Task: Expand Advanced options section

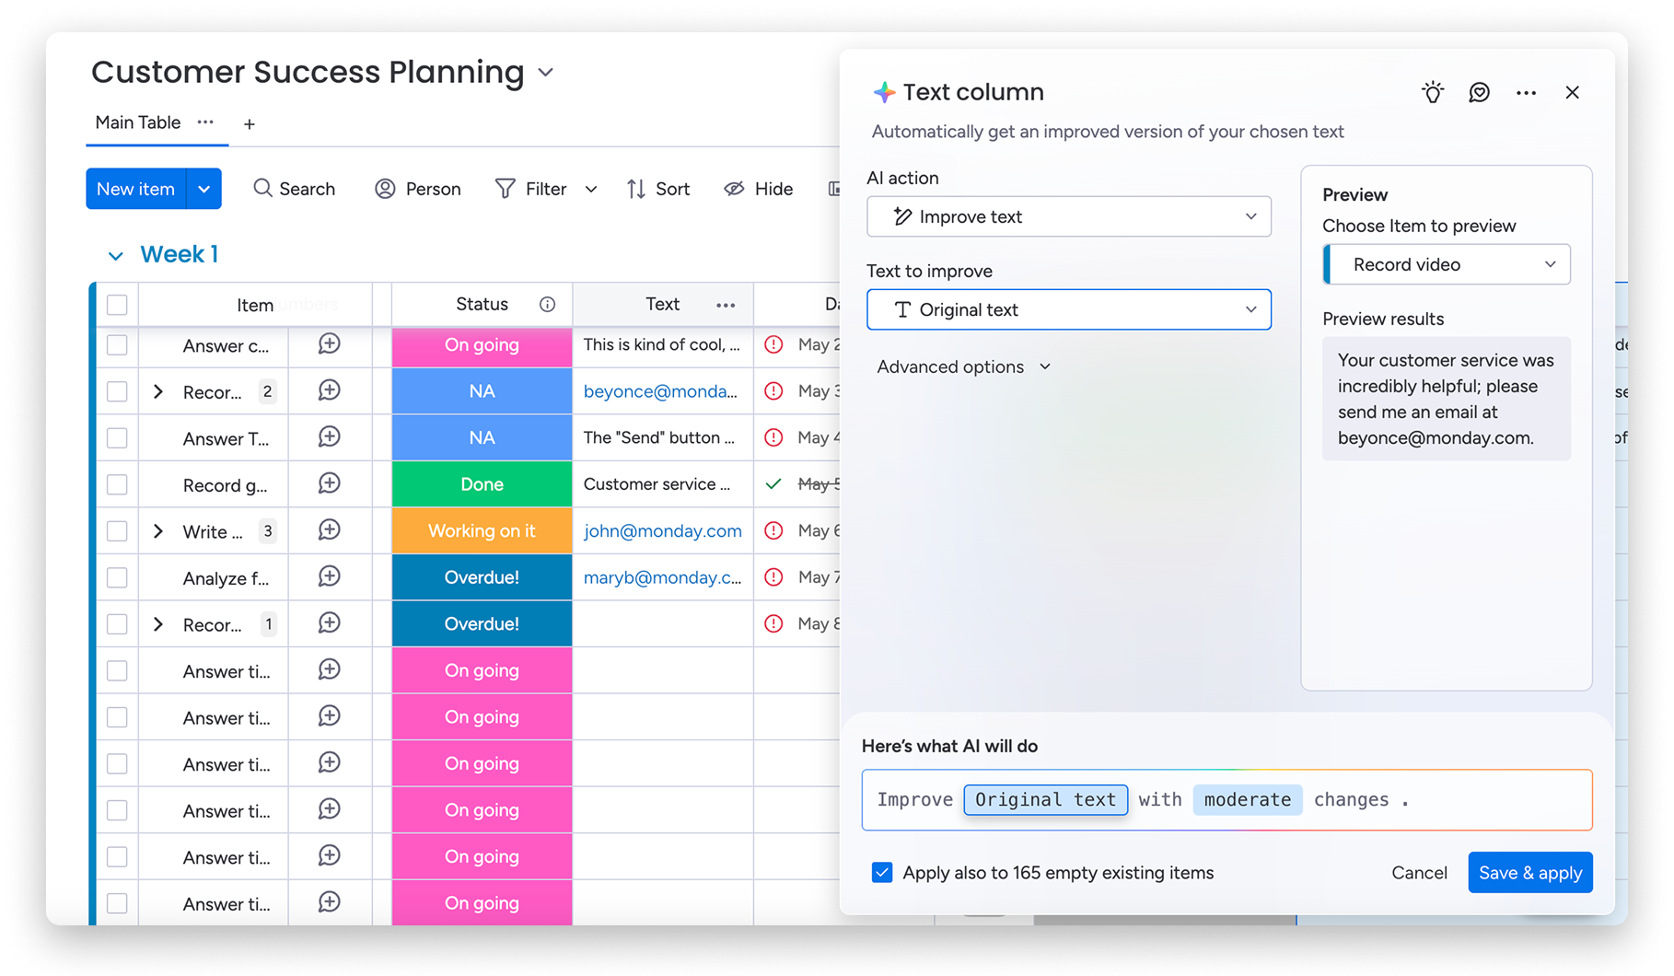Action: click(x=963, y=366)
